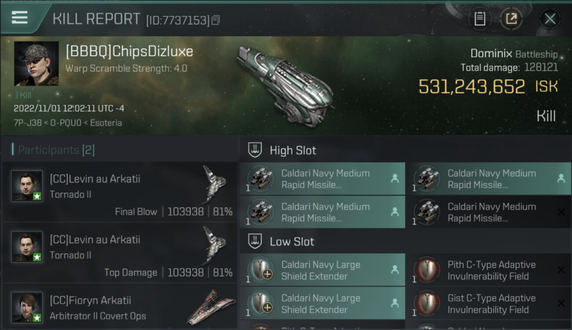572x330 pixels.
Task: Copy the kill report ID number
Action: click(x=216, y=20)
